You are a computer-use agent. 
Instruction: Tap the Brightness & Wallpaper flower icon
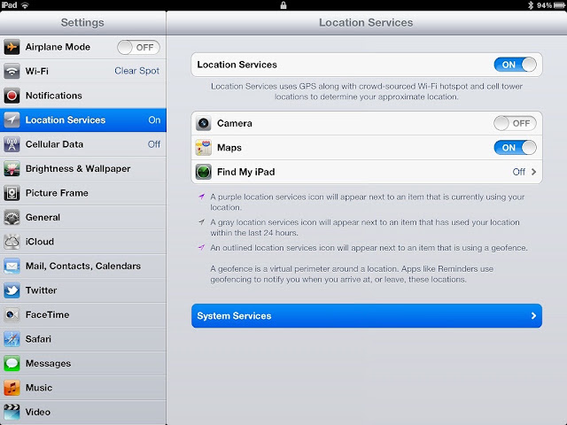(12, 169)
